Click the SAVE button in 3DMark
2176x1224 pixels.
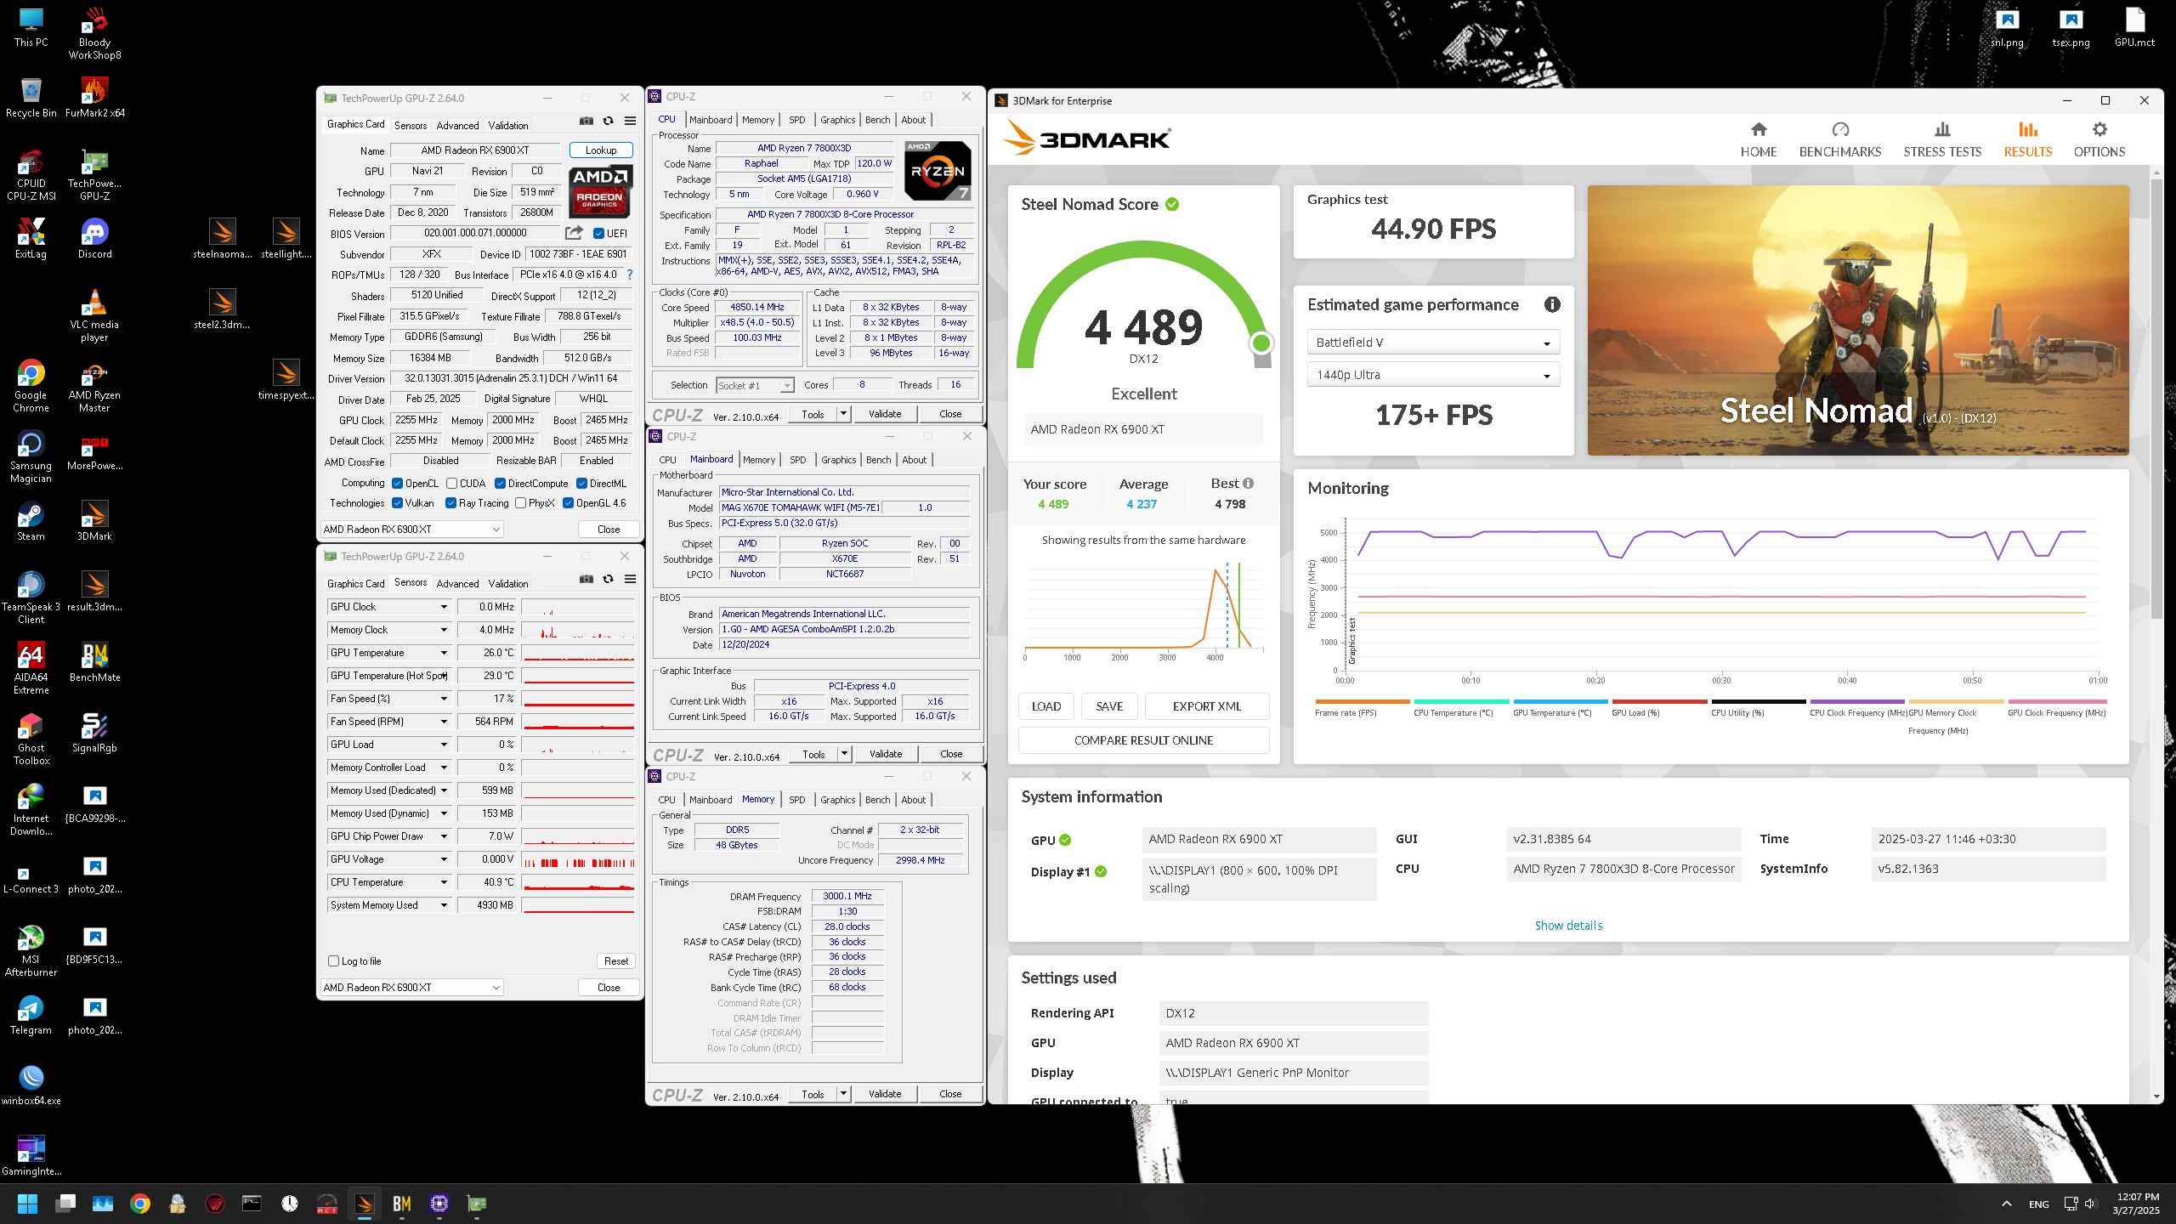tap(1109, 706)
